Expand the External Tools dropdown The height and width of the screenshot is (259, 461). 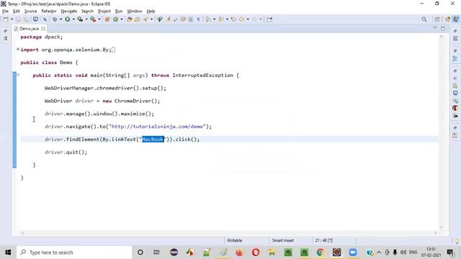point(99,19)
